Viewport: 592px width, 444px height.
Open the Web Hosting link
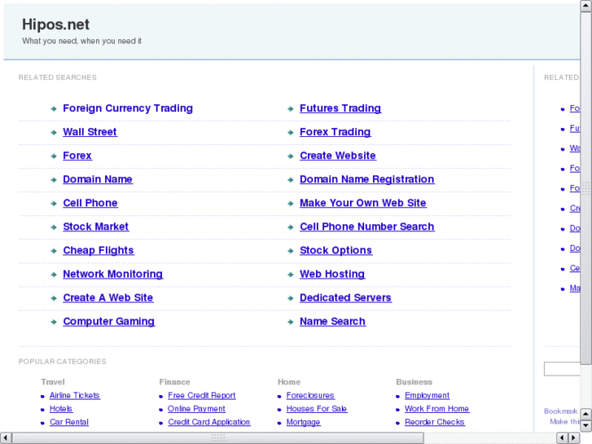coord(332,274)
